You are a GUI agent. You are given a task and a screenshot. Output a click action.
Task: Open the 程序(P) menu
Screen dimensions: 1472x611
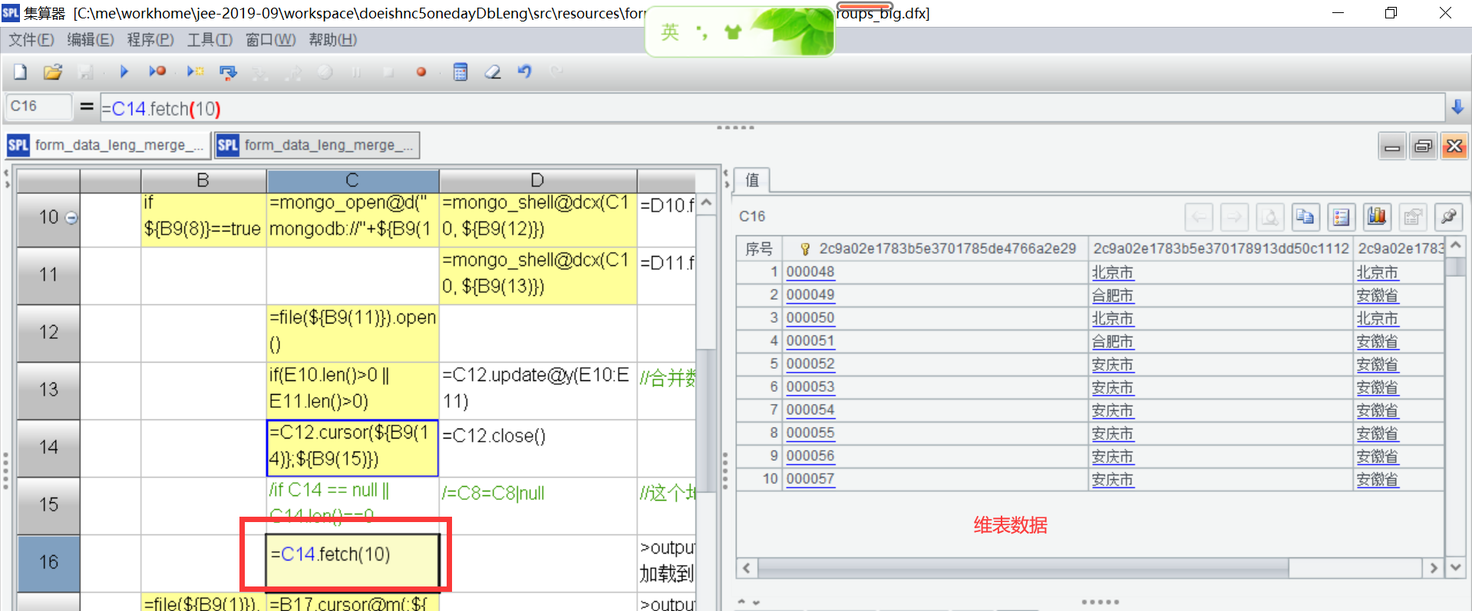(x=150, y=40)
